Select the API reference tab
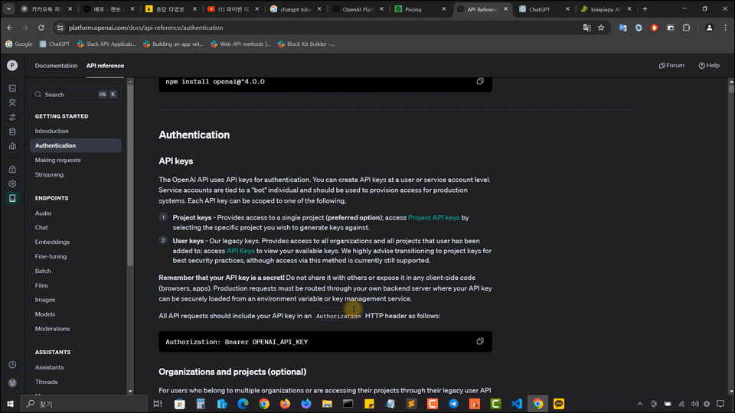This screenshot has height=413, width=735. [105, 66]
